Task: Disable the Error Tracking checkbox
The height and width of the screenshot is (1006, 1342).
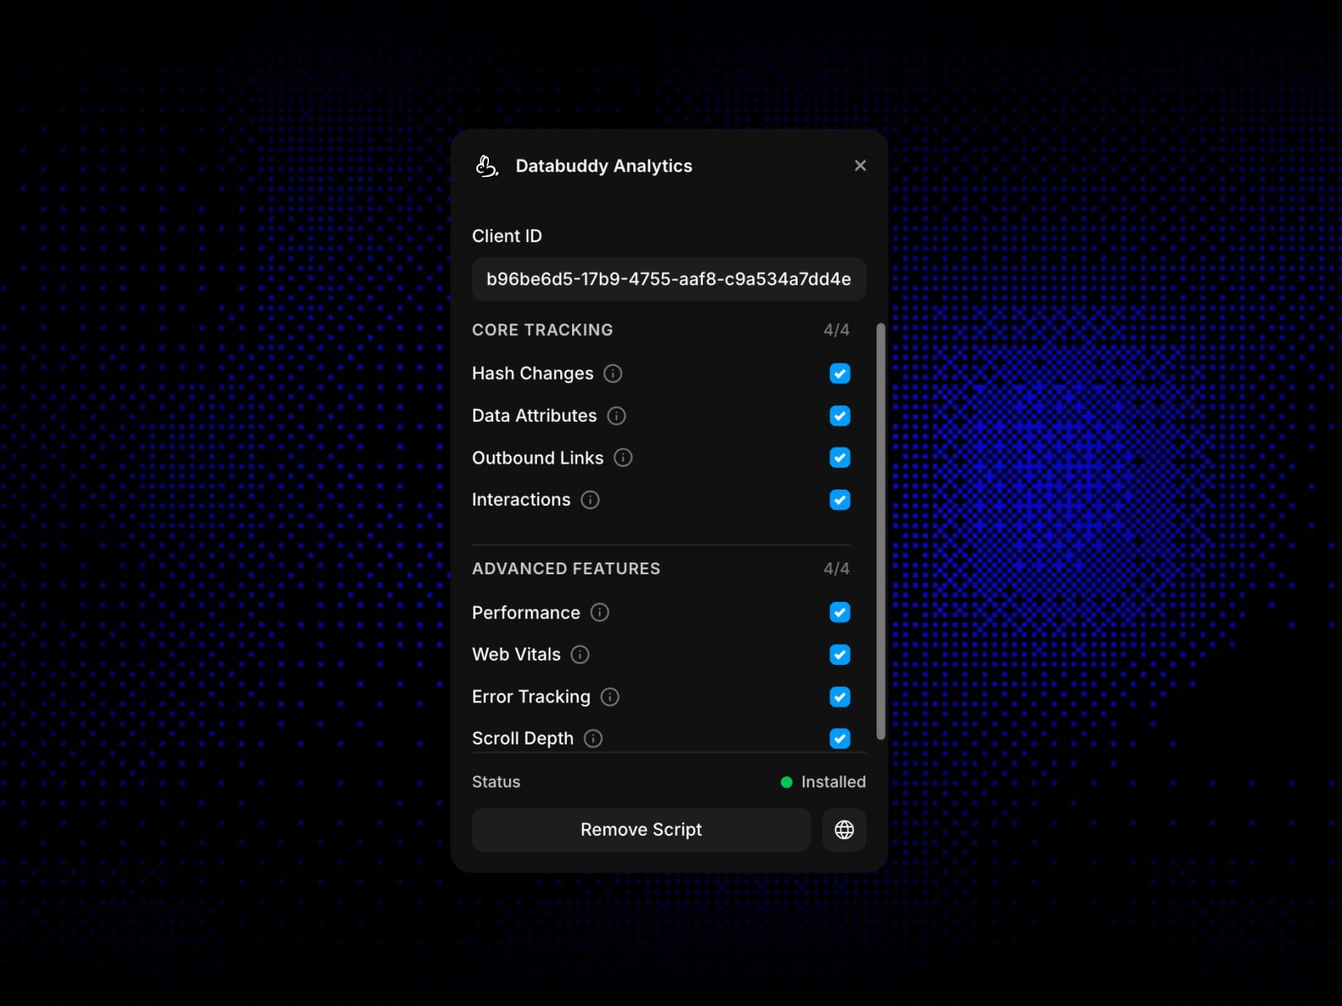Action: click(840, 697)
